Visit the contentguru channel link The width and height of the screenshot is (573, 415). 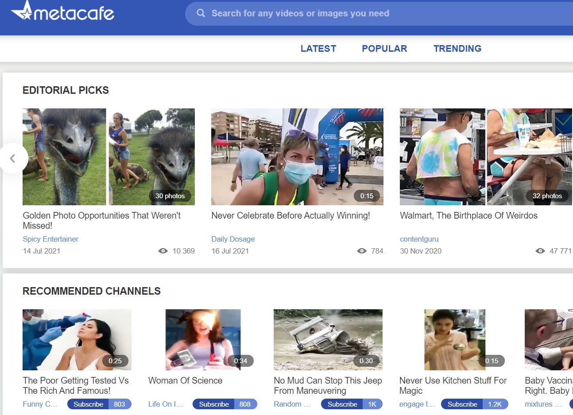click(x=419, y=239)
